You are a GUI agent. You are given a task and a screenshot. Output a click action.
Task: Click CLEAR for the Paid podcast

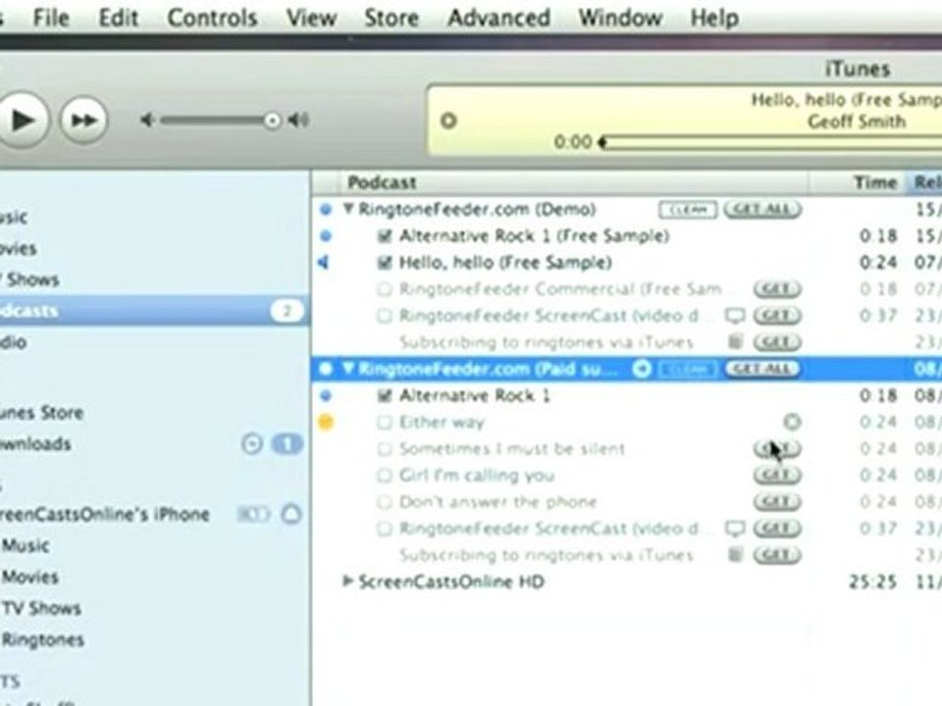click(x=688, y=369)
